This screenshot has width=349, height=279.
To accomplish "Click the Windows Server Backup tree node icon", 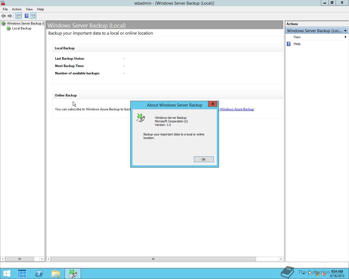I will (x=4, y=23).
